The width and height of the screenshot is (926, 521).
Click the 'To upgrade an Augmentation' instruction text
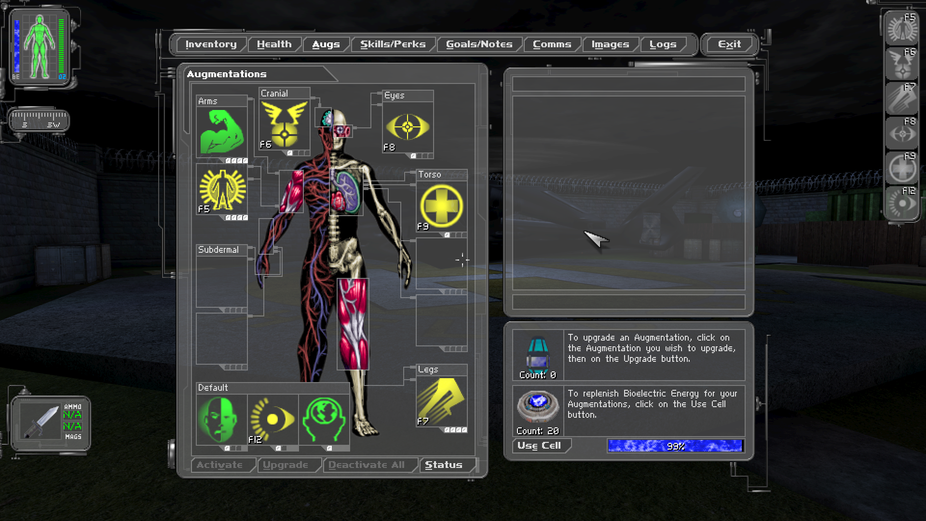click(652, 348)
